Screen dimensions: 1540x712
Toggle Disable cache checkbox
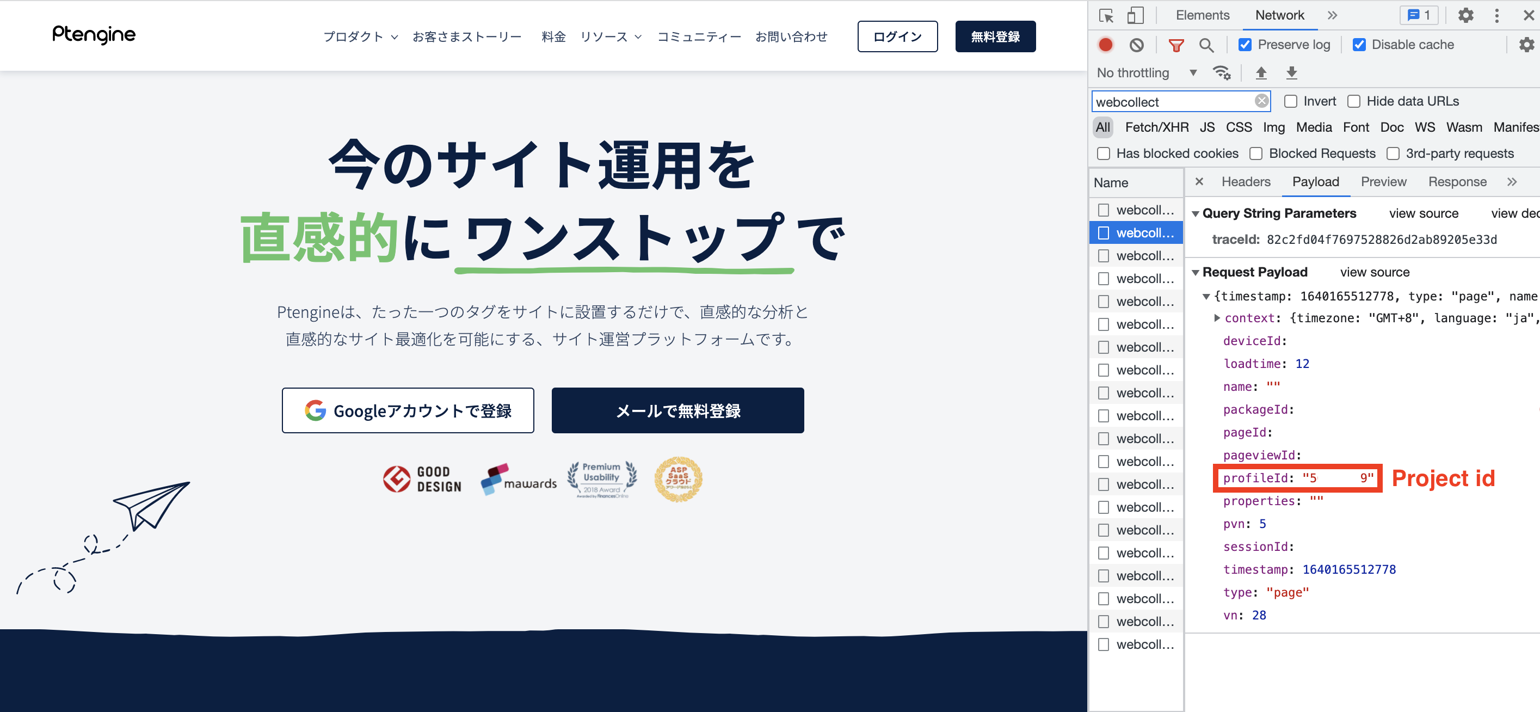point(1359,45)
